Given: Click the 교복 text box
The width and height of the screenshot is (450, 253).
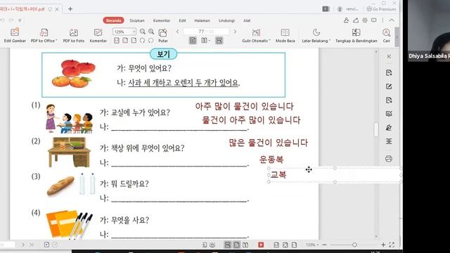Looking at the screenshot, I should (335, 175).
